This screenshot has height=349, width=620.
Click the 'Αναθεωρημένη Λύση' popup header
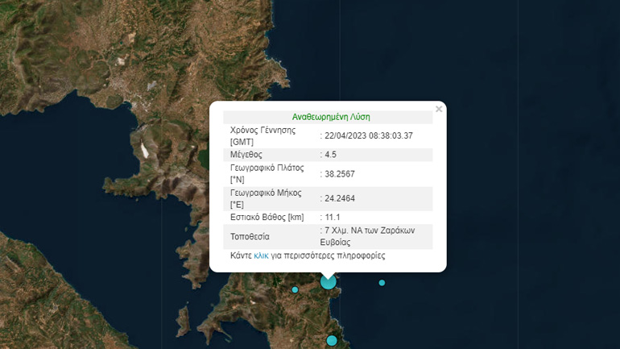pos(331,117)
